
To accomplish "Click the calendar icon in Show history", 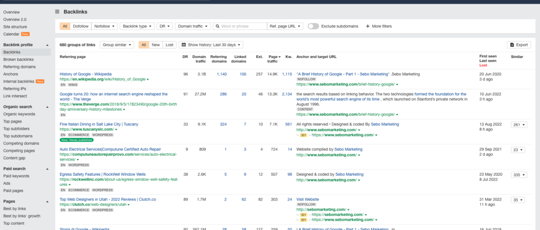I will click(x=184, y=45).
